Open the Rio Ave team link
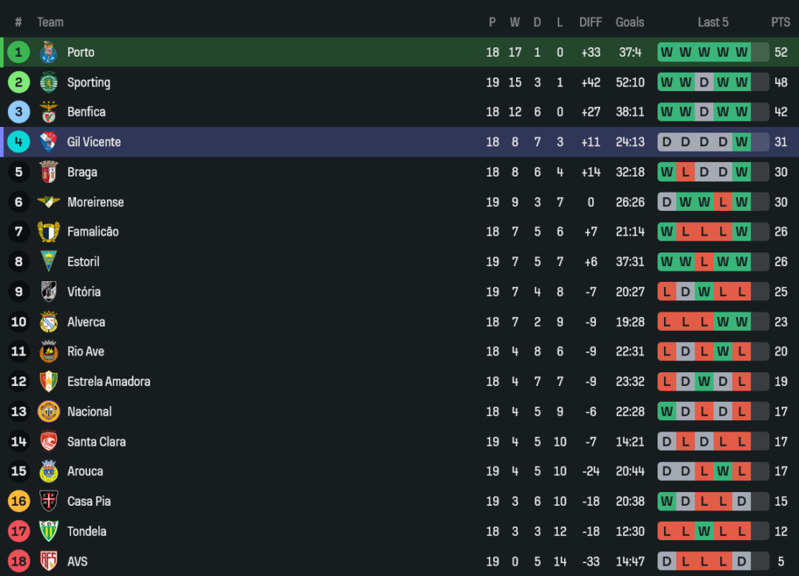The height and width of the screenshot is (576, 799). click(85, 352)
